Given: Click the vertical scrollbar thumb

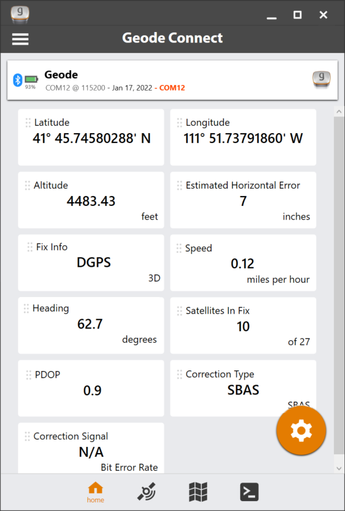Looking at the screenshot, I should click(339, 285).
